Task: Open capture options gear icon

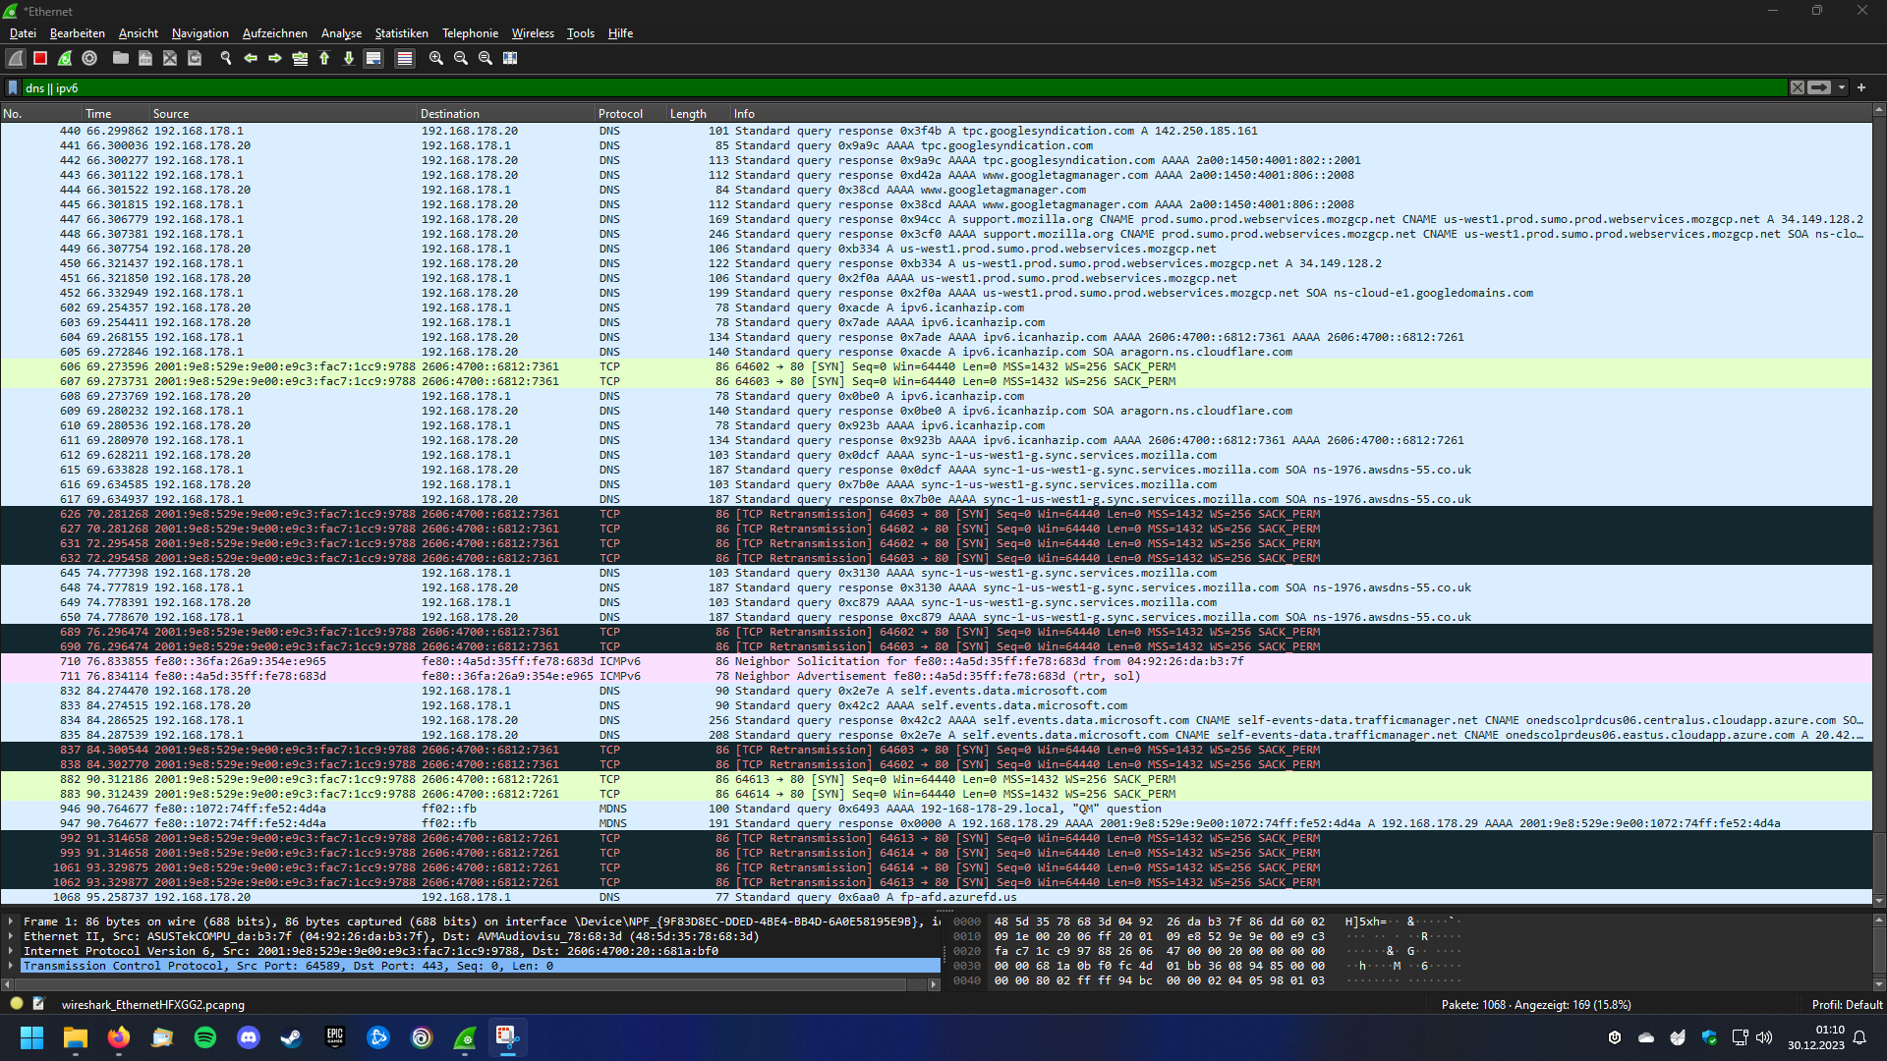Action: coord(89,59)
